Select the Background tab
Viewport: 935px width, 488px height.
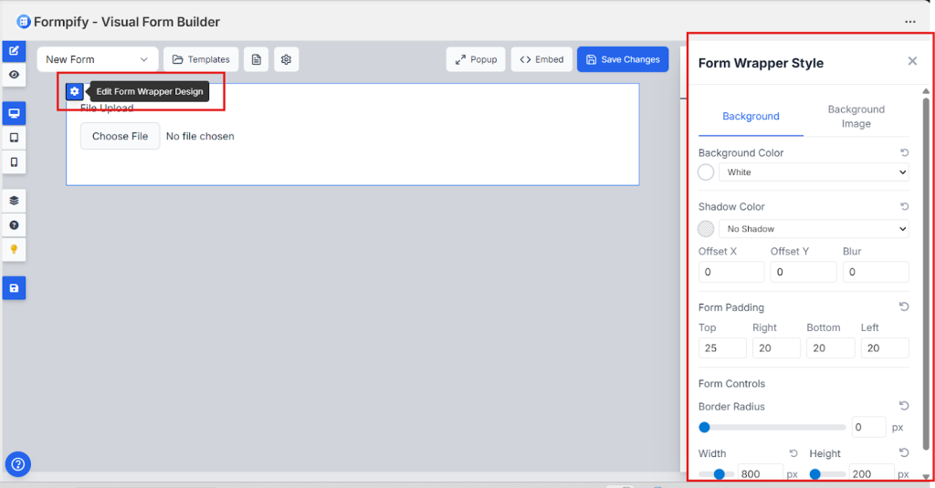pos(751,116)
